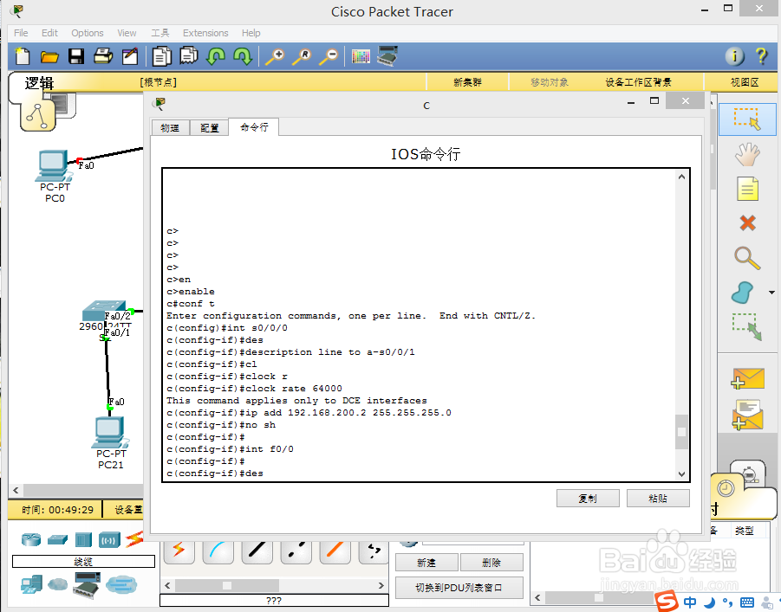Click 切换到PDU列表窗口 button
The width and height of the screenshot is (781, 612).
pyautogui.click(x=459, y=588)
